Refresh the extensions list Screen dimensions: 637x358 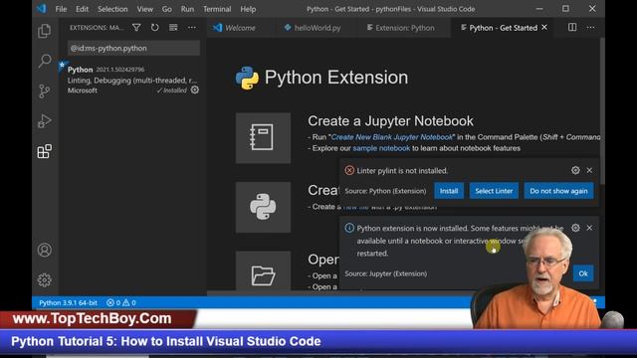tap(155, 27)
